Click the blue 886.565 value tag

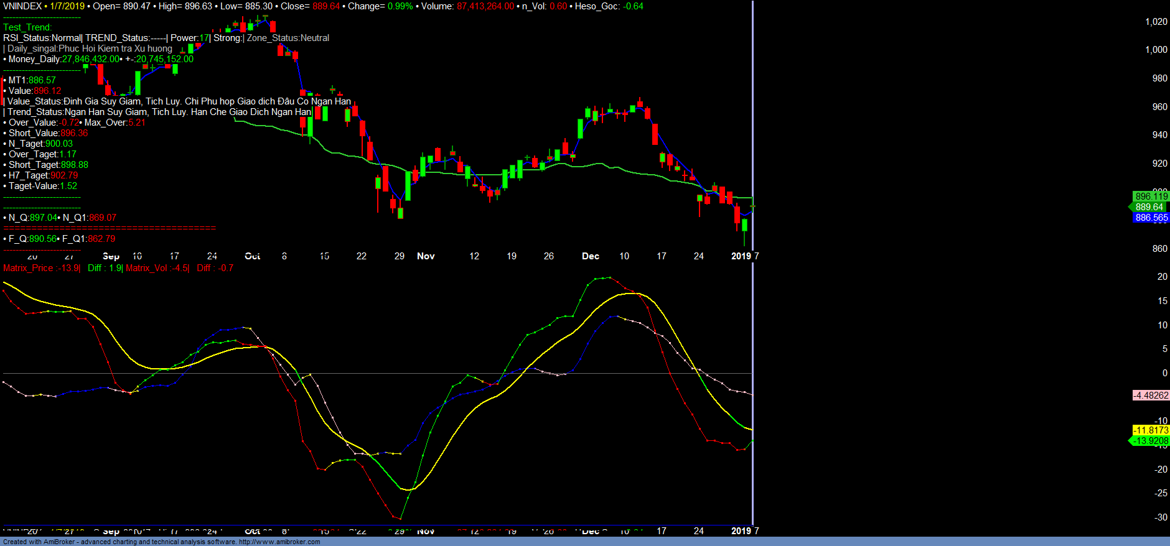click(x=1151, y=218)
